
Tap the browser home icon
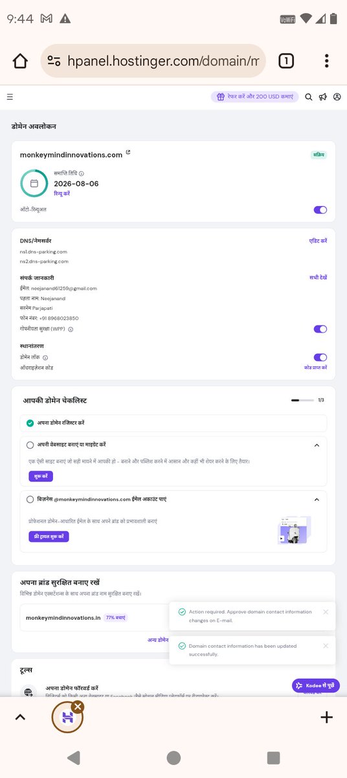pos(20,61)
